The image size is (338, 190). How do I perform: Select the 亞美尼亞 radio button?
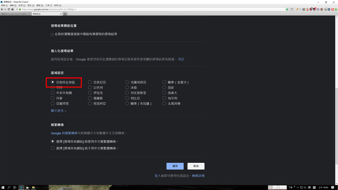click(x=90, y=82)
